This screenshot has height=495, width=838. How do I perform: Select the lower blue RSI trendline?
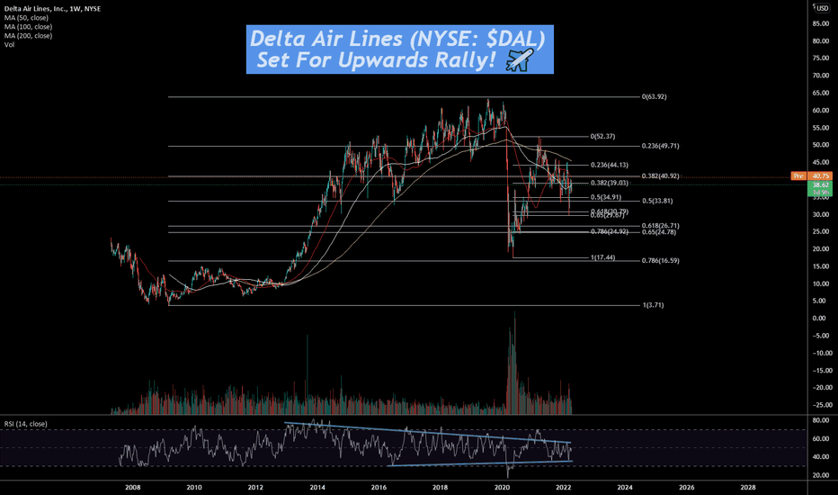(479, 463)
